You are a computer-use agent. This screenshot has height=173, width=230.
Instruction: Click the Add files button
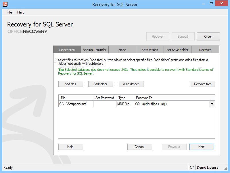[70, 84]
